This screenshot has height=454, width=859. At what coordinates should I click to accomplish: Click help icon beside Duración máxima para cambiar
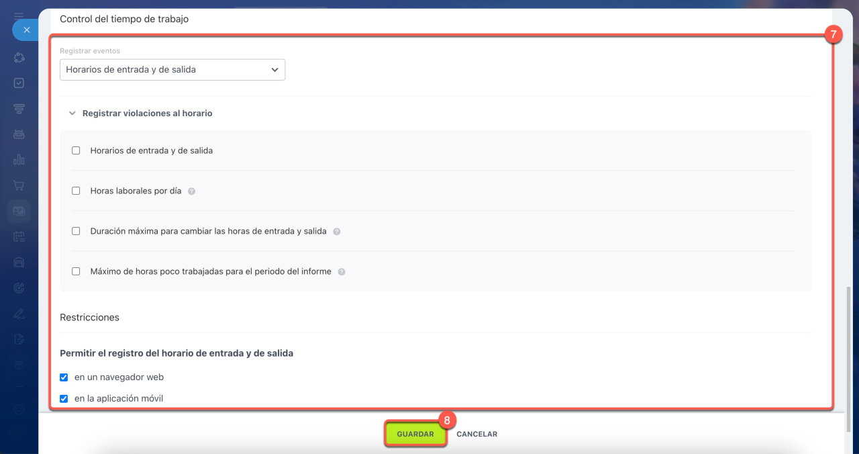click(x=337, y=232)
